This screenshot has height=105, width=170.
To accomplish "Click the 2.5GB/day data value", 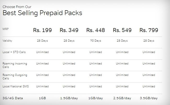I will 122,98.
